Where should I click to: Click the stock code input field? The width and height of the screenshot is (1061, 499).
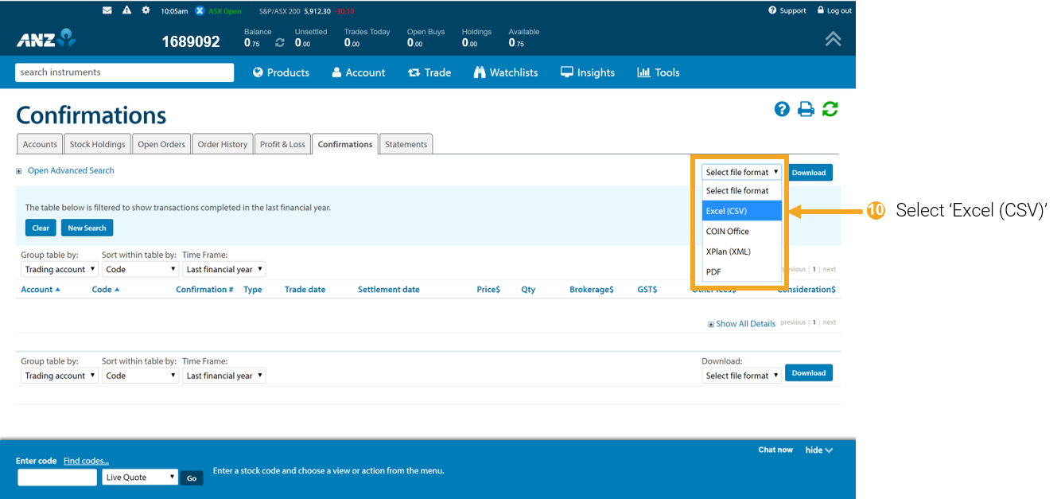point(56,477)
